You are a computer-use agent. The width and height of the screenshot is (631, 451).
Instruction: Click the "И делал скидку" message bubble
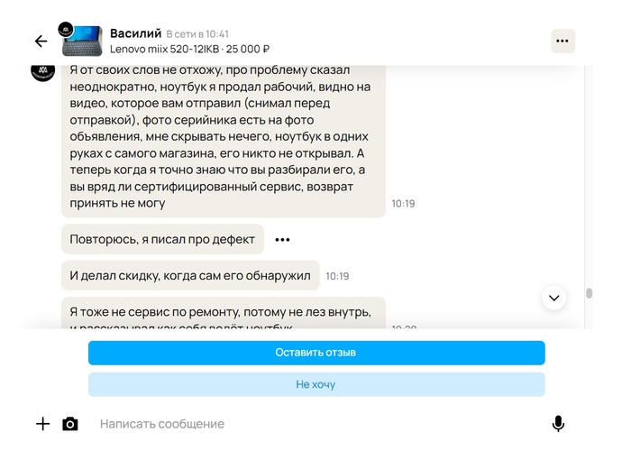click(190, 275)
